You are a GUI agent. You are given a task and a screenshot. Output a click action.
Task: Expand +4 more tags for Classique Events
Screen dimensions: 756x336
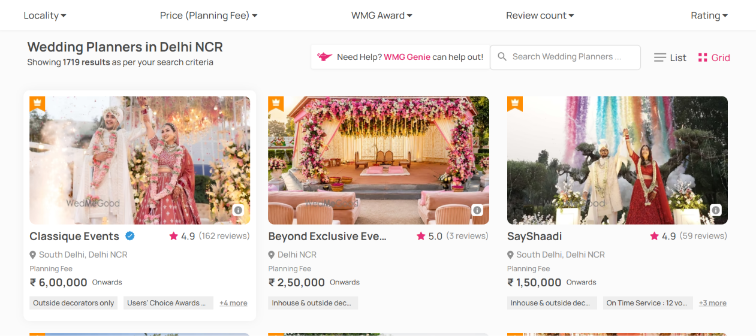pos(233,303)
